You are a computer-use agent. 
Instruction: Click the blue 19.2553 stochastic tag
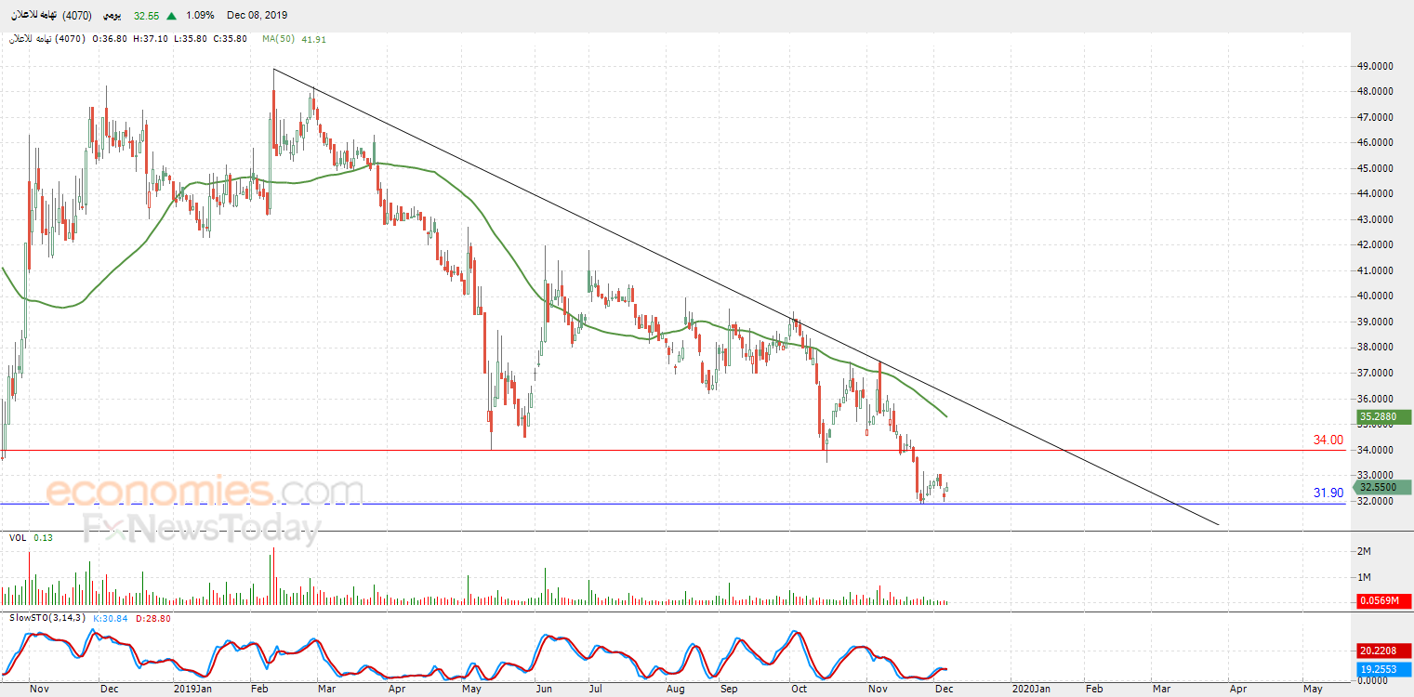click(x=1383, y=667)
